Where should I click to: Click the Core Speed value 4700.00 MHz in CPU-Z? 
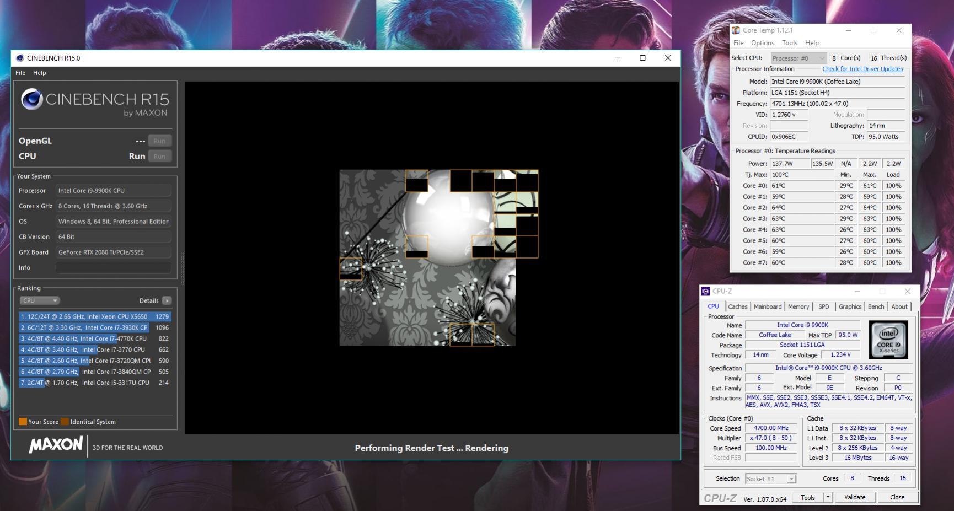click(x=771, y=428)
